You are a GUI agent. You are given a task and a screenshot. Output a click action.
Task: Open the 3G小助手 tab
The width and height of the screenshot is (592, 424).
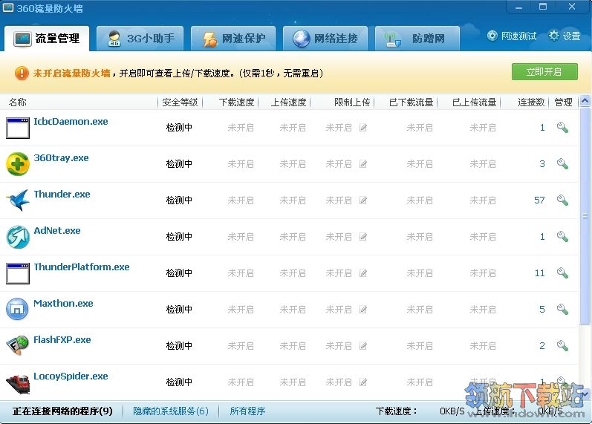click(x=140, y=39)
